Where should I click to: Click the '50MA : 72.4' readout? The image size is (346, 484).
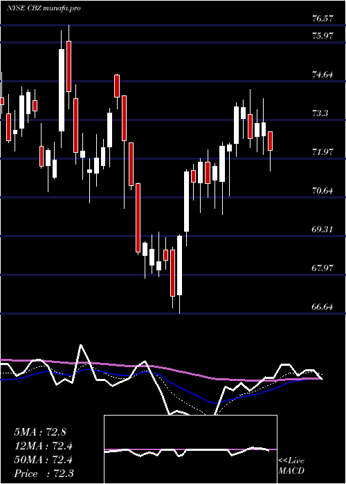coord(43,460)
